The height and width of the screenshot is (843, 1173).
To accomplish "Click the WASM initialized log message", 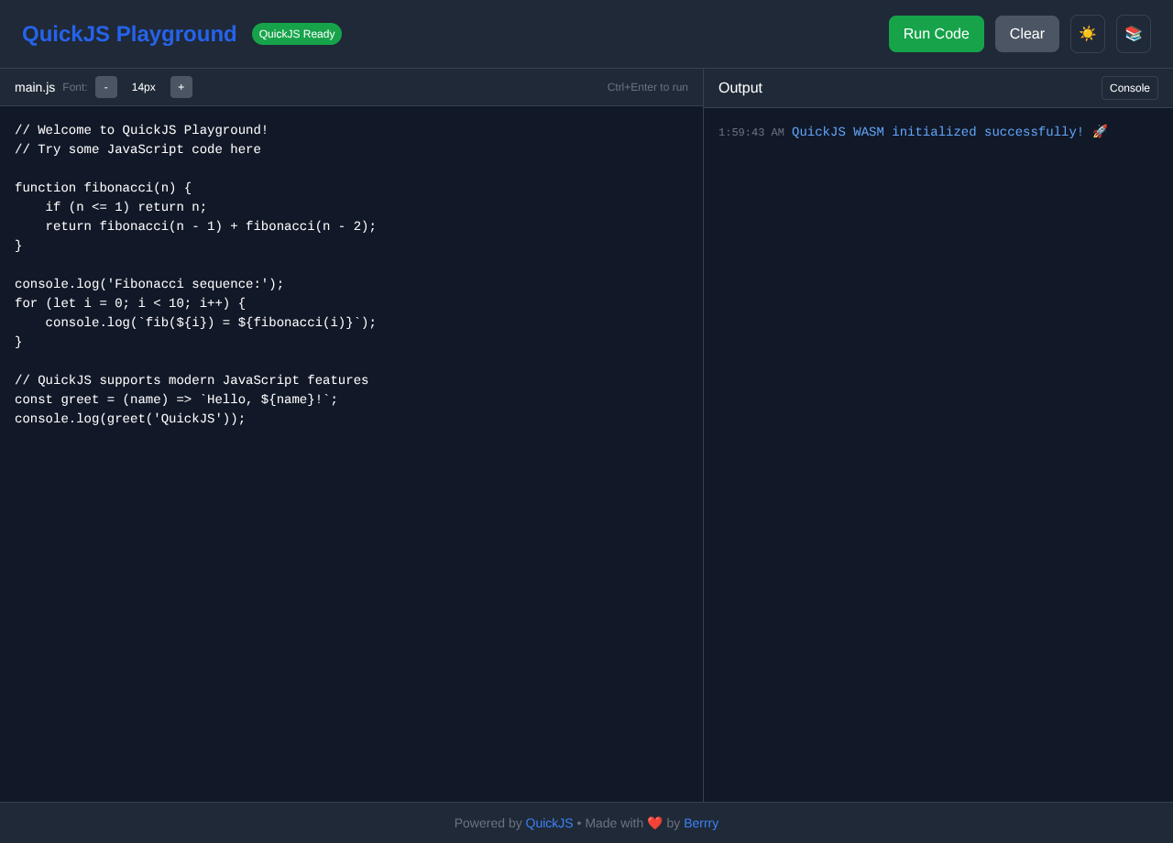I will click(x=937, y=131).
